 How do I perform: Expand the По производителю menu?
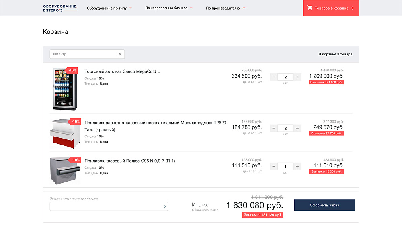(x=225, y=8)
